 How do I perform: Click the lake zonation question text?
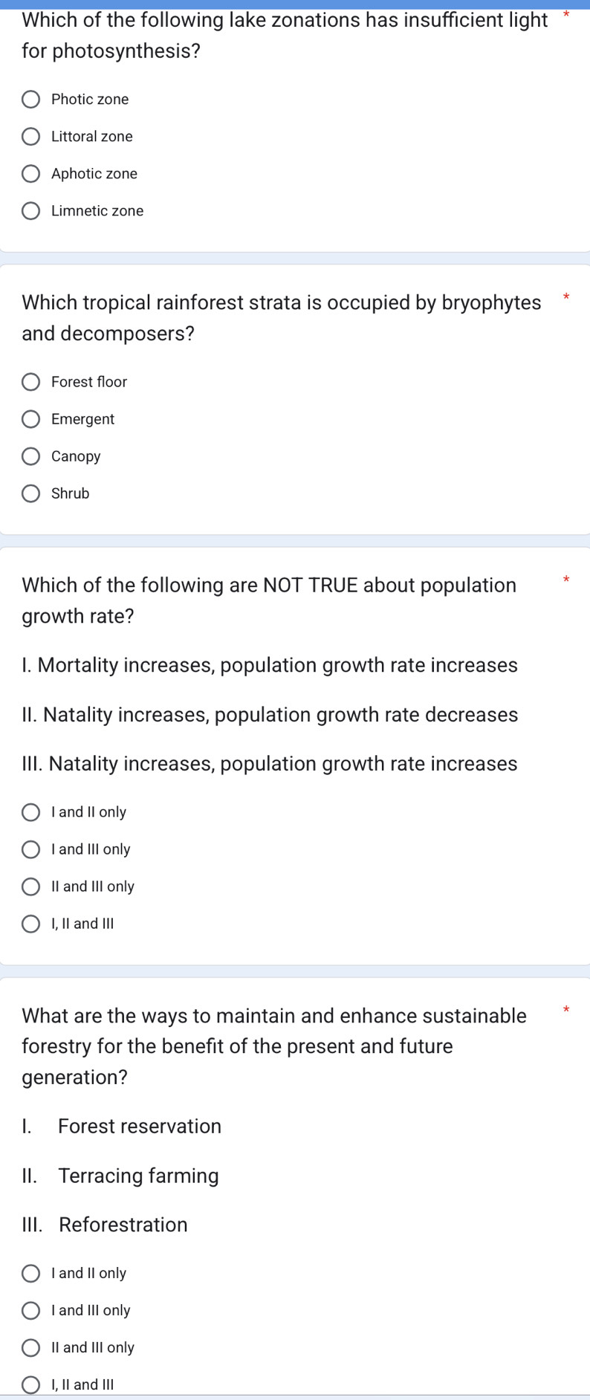coord(282,36)
